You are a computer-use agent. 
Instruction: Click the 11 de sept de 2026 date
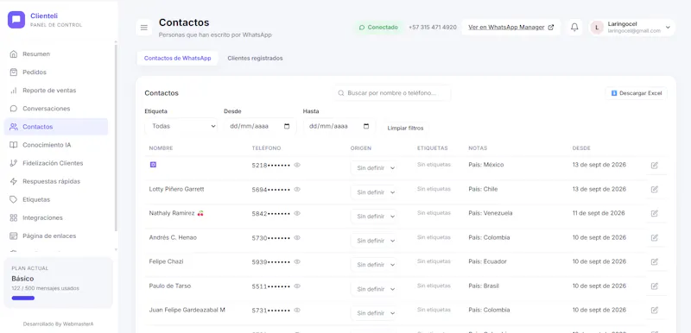(599, 213)
